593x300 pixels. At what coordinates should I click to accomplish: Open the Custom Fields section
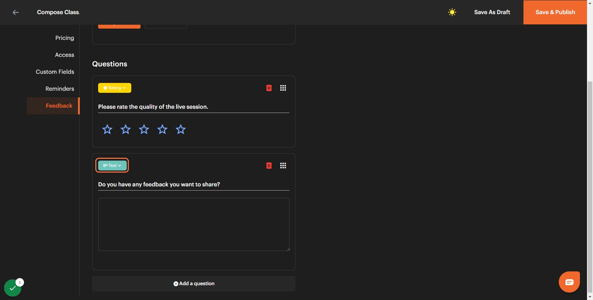(x=55, y=72)
